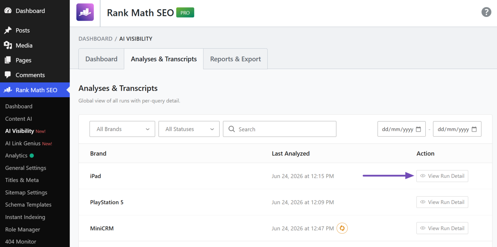Click the Jun 24, 2026 at 12:09 PM timestamp
Viewport: 497px width, 247px height.
[x=303, y=202]
